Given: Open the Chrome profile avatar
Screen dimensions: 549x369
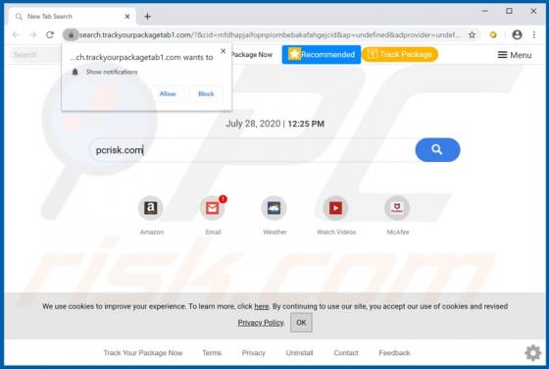Looking at the screenshot, I should coord(517,34).
